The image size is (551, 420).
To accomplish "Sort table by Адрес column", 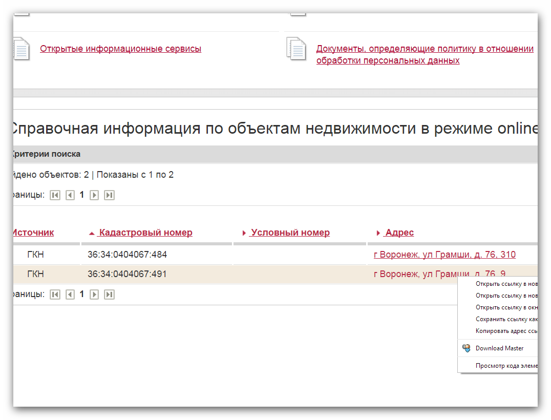I will pos(399,233).
